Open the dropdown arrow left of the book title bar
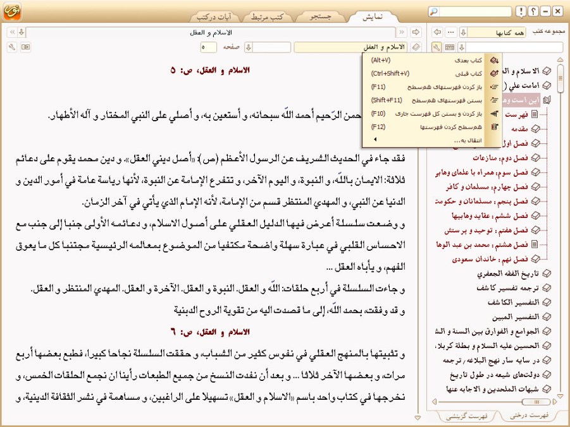Screen dimensions: 570x427 pyautogui.click(x=22, y=32)
